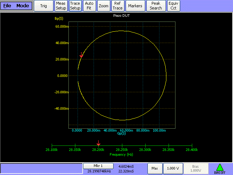This screenshot has width=233, height=175.
Task: Click the Trig button
Action: [44, 6]
